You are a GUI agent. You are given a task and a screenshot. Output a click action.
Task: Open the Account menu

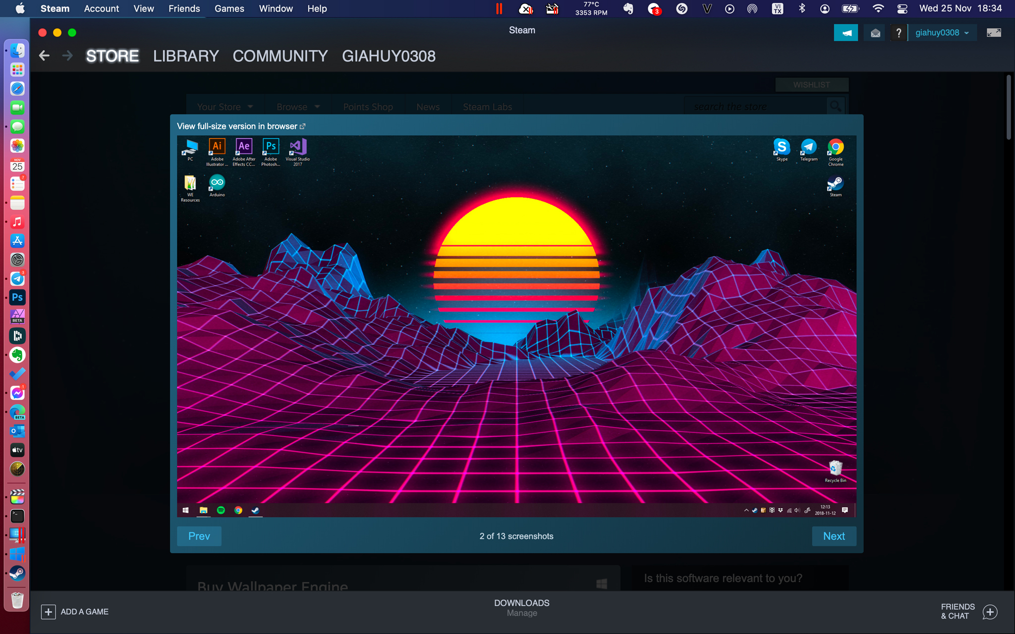(x=102, y=8)
